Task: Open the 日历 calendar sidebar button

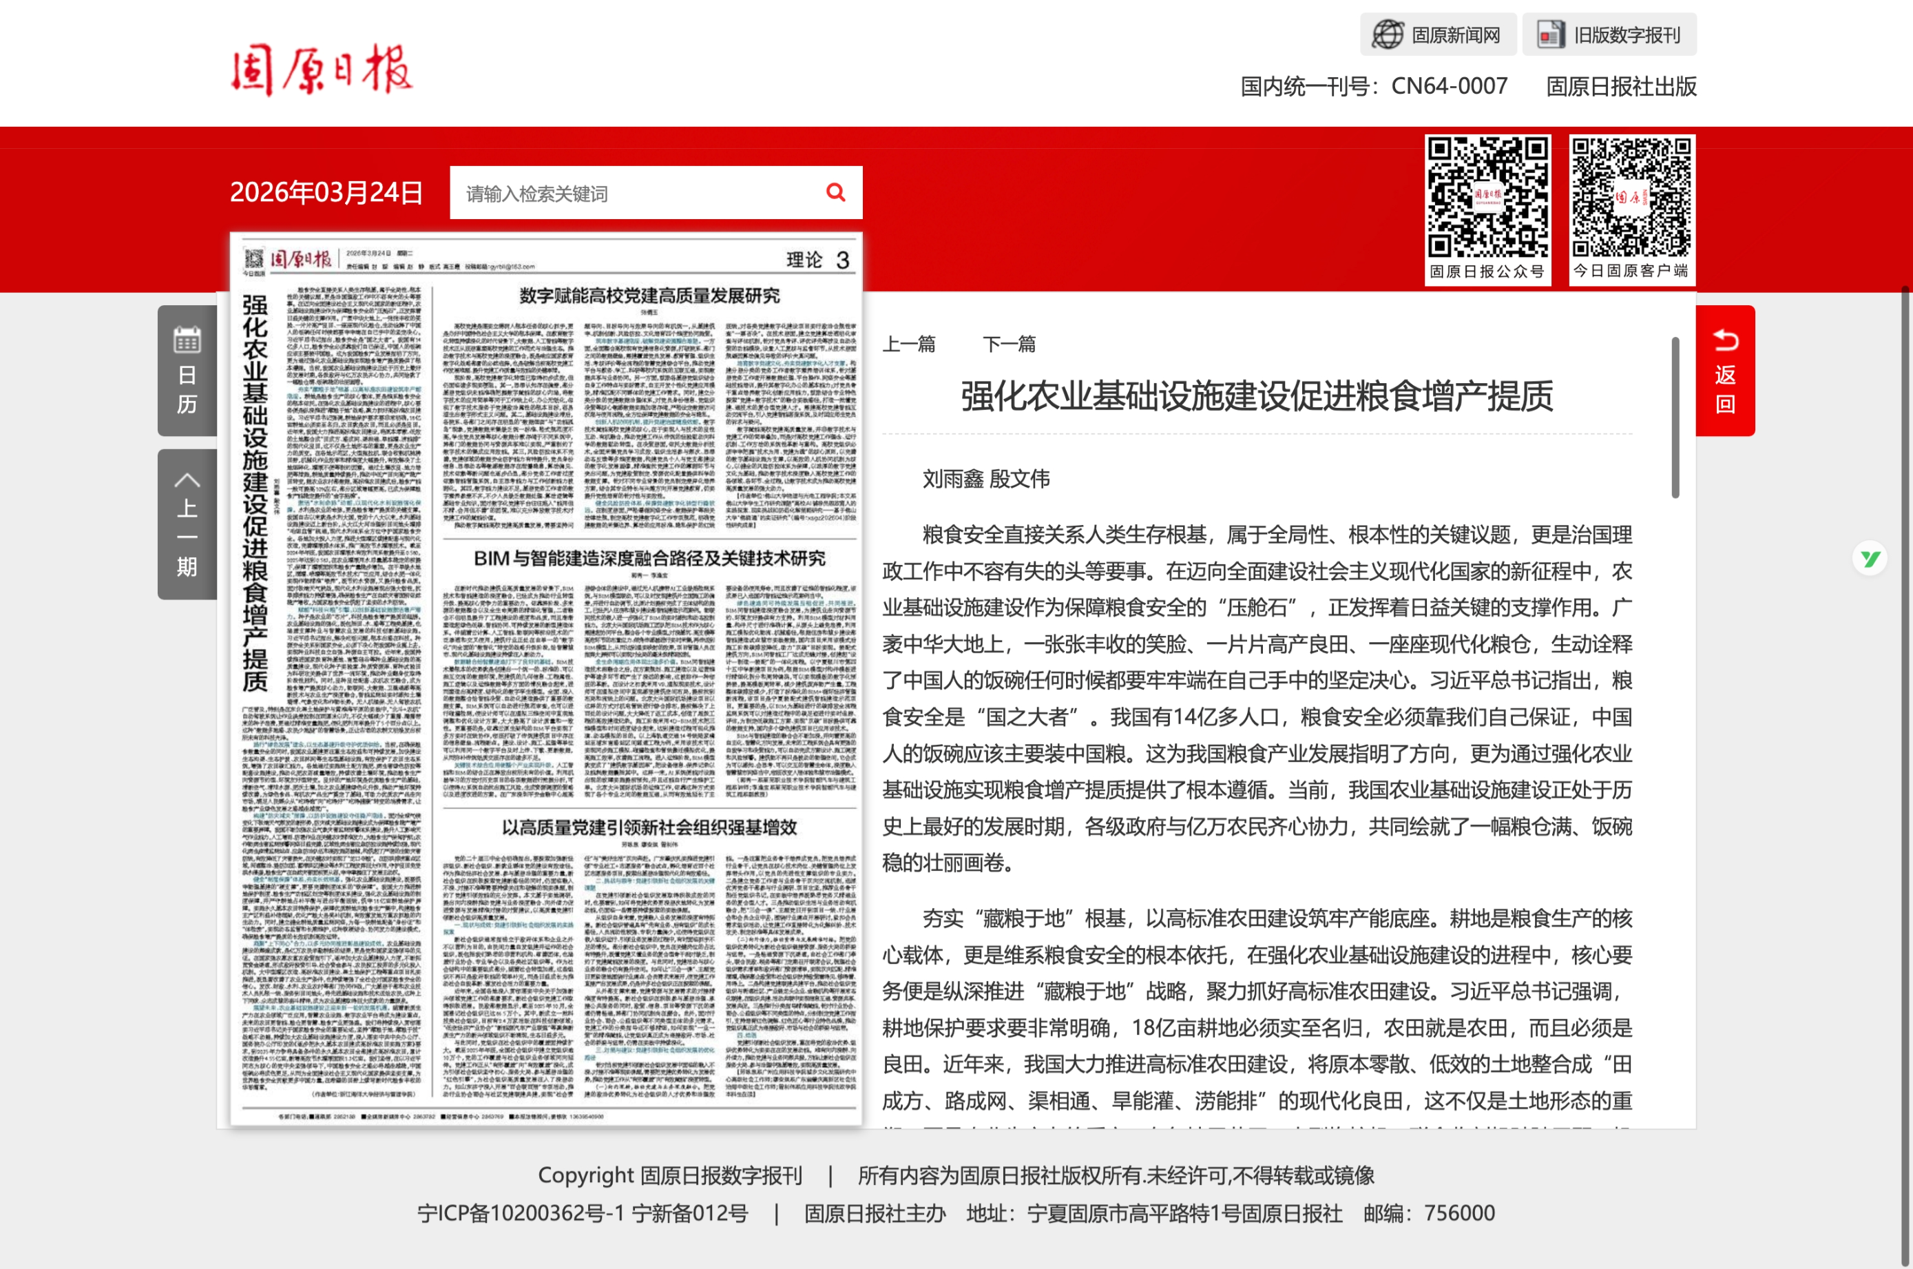Action: click(187, 371)
